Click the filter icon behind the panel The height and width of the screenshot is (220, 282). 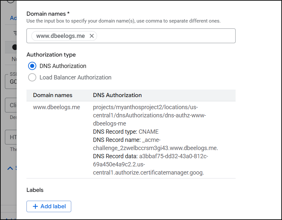coord(15,33)
